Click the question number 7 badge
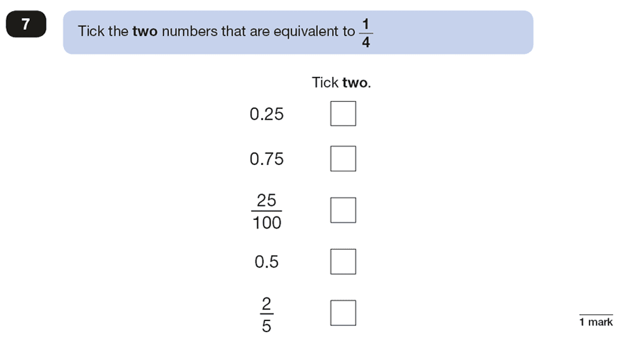 pyautogui.click(x=26, y=24)
